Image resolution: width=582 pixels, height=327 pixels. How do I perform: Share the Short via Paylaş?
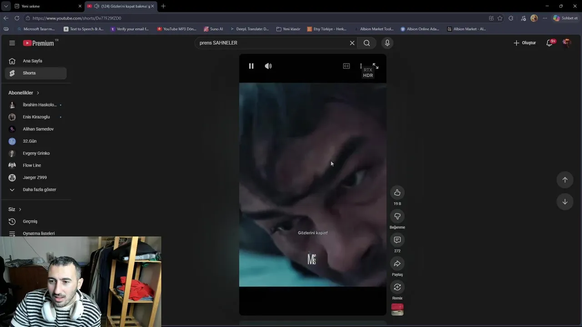pyautogui.click(x=397, y=263)
